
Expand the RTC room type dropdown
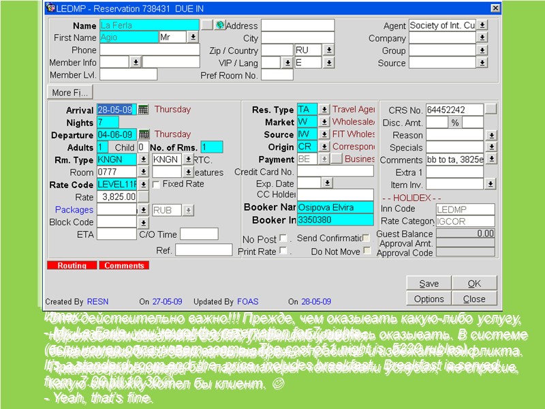(x=188, y=160)
